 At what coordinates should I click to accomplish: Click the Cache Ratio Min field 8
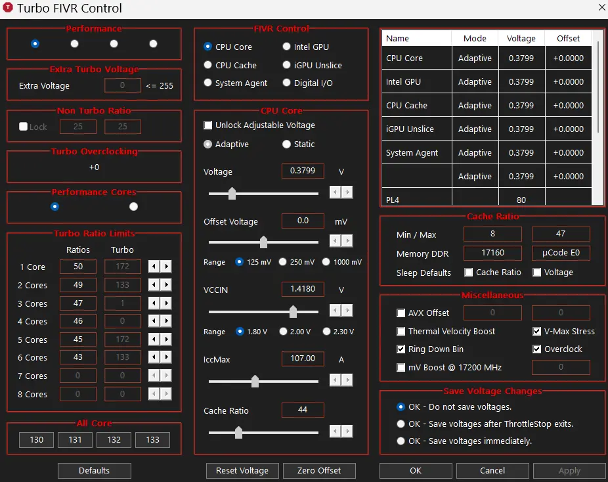tap(492, 234)
